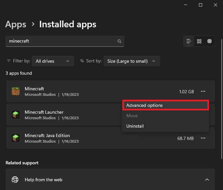This screenshot has height=190, width=223.
Task: Click the magnifier icon in the search box
Action: pos(119,41)
